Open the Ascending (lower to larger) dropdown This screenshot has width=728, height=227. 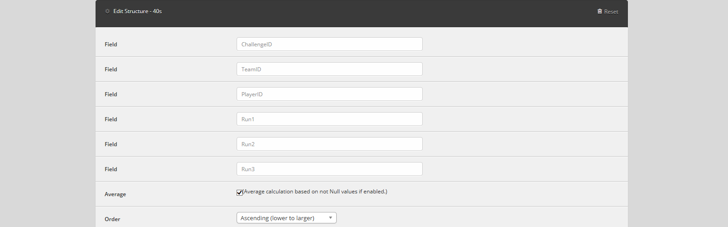pos(286,218)
